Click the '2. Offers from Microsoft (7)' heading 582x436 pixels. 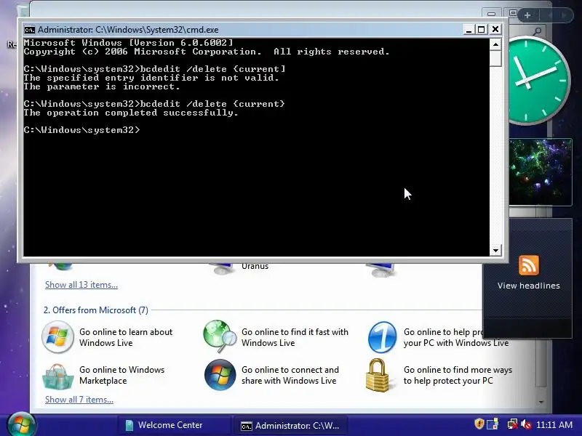tap(96, 310)
